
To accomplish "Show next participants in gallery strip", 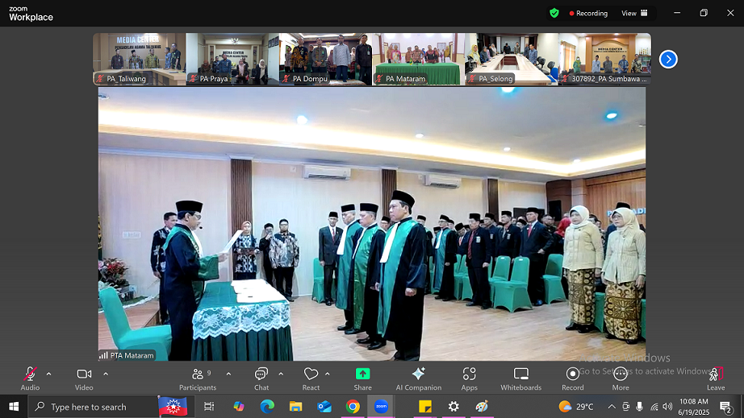I will point(668,59).
